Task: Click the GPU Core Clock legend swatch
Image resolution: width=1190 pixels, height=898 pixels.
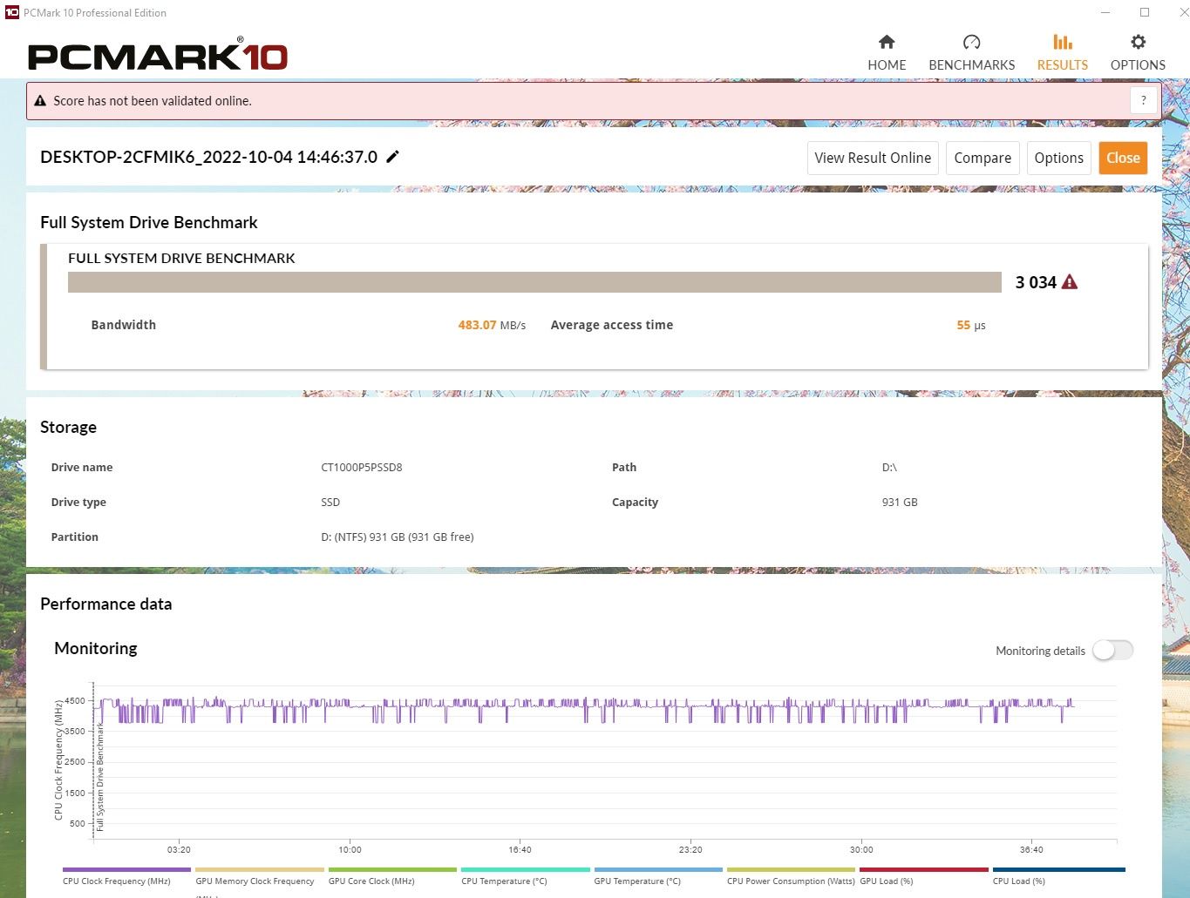Action: (x=392, y=869)
